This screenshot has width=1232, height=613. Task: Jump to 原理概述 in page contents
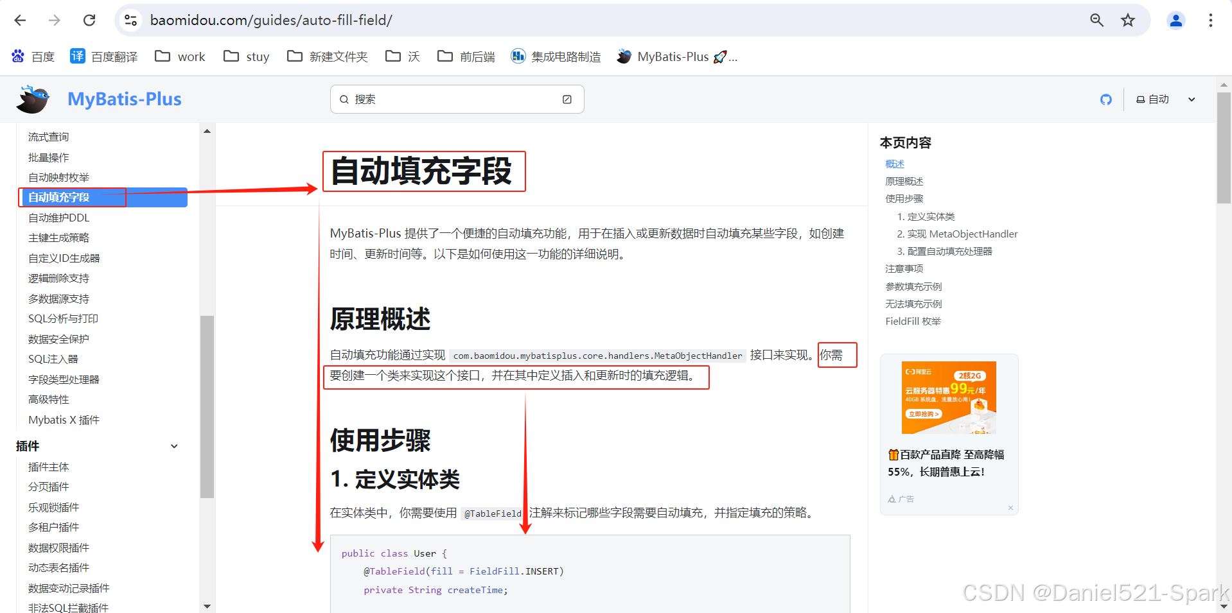904,181
